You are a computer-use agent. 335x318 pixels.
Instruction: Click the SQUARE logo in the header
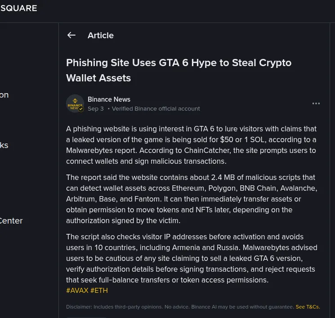coord(18,9)
